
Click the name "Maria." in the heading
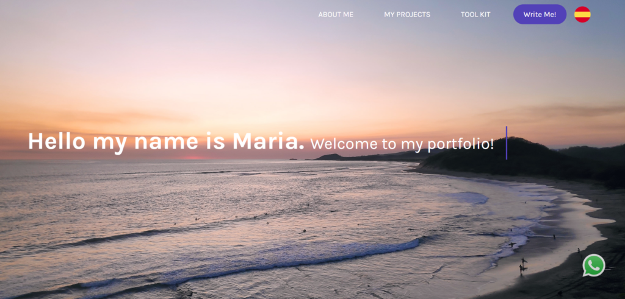tap(269, 141)
